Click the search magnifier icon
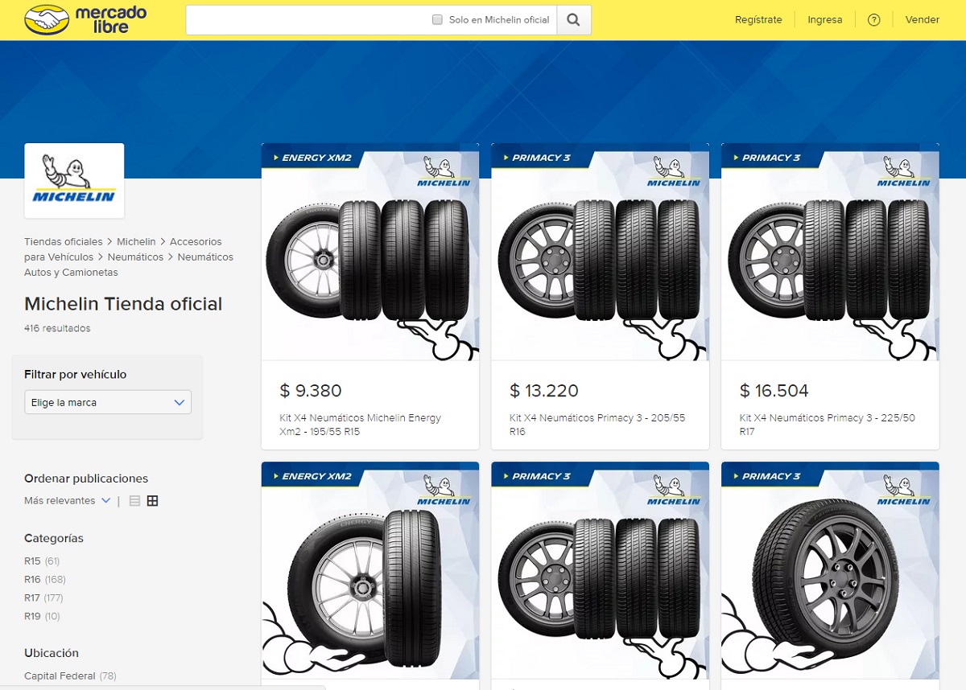The height and width of the screenshot is (690, 966). pyautogui.click(x=573, y=19)
